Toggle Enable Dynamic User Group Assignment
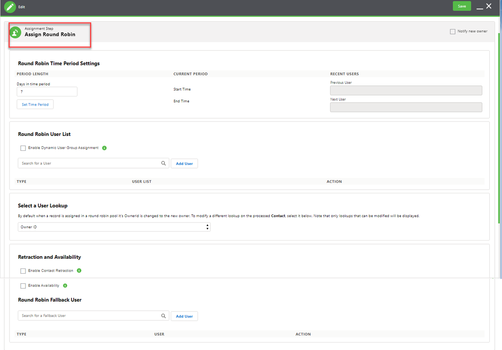This screenshot has height=350, width=502. (23, 148)
